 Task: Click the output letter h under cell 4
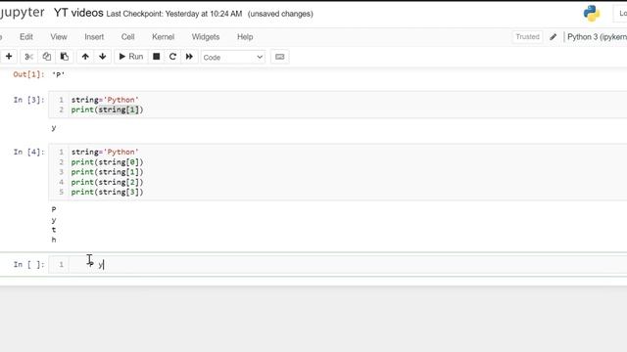[x=54, y=240]
